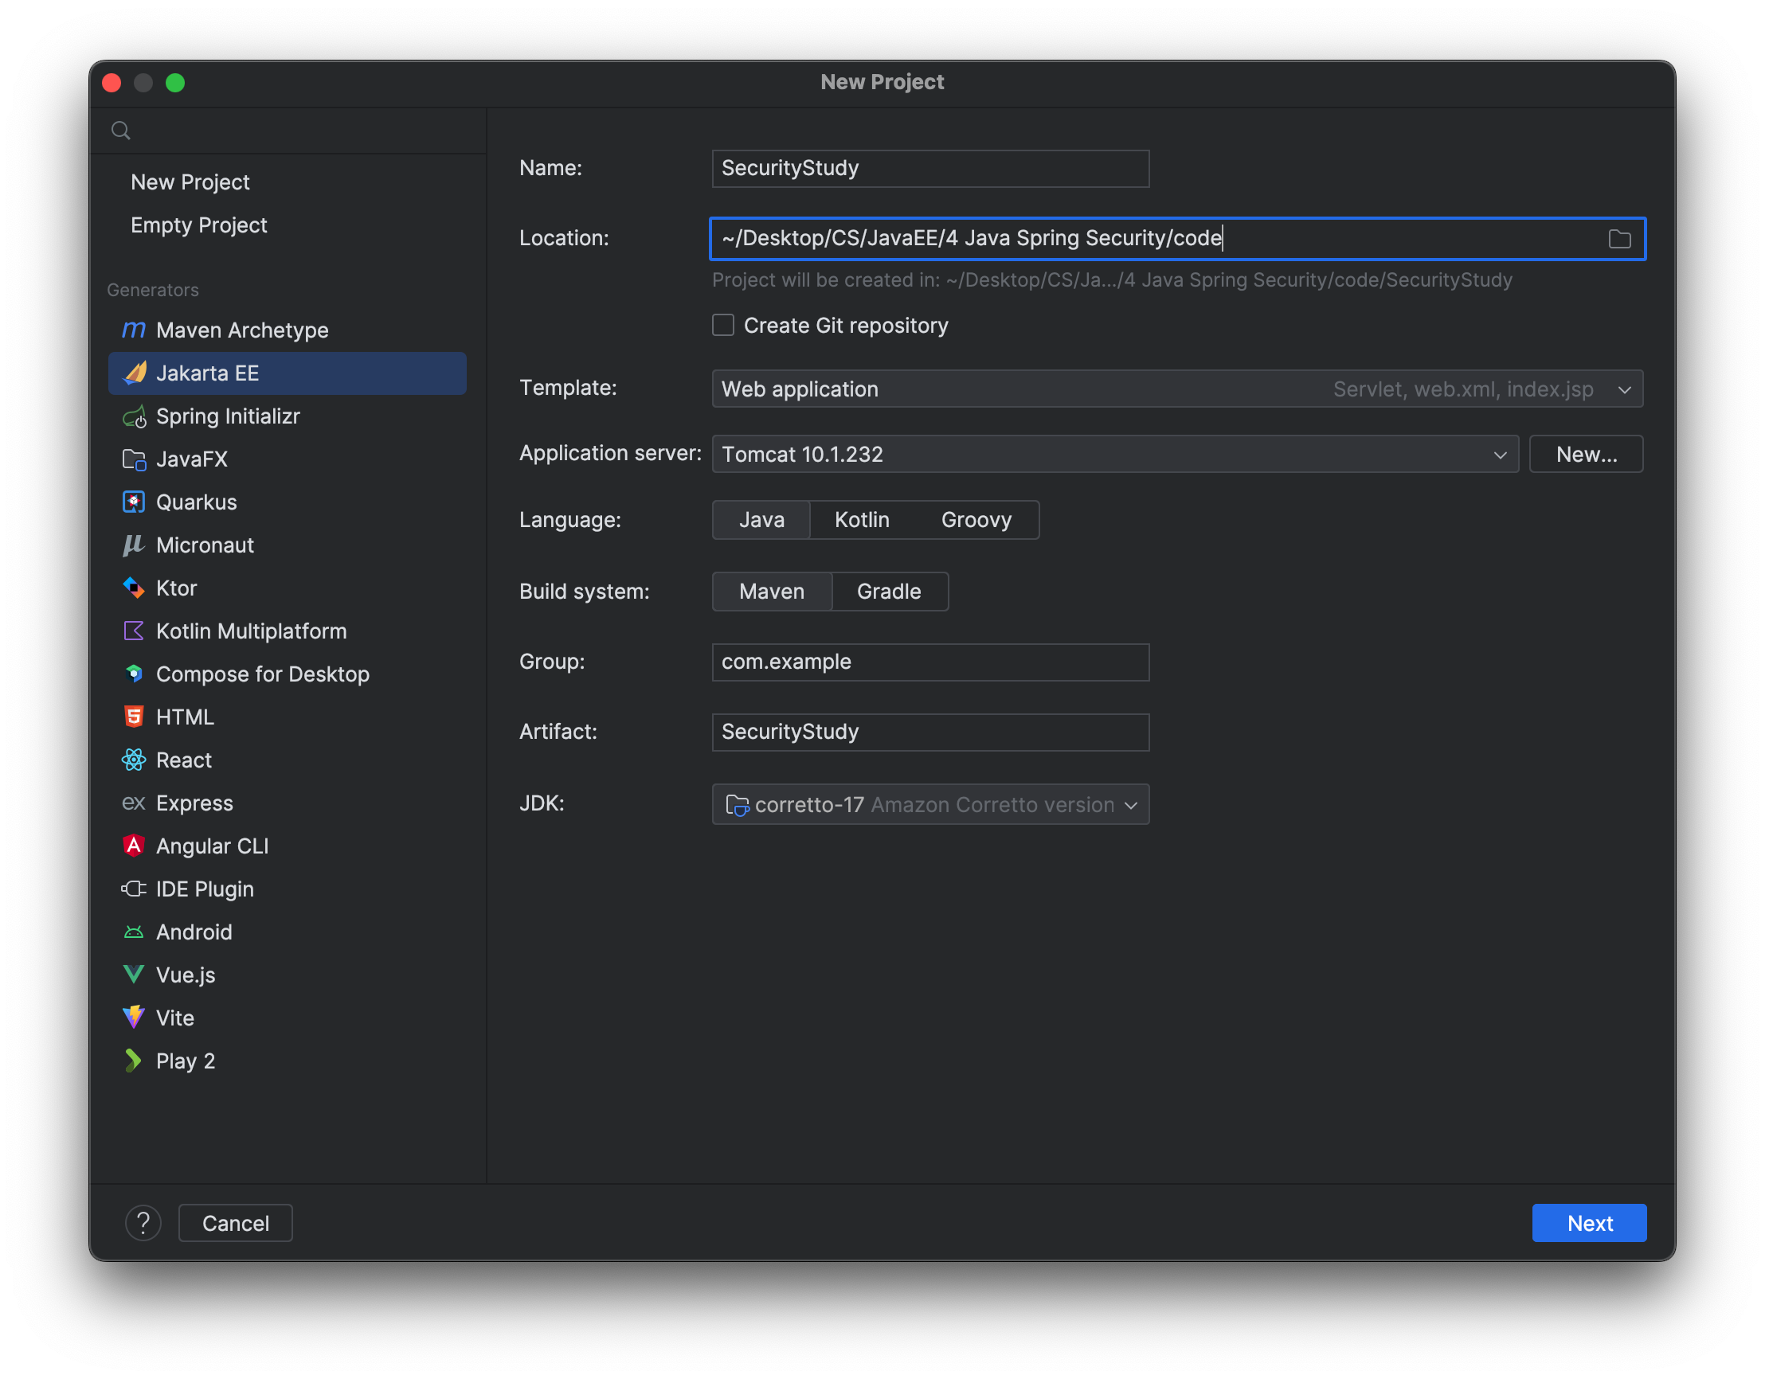
Task: Select the Kotlin language tab
Action: (x=863, y=520)
